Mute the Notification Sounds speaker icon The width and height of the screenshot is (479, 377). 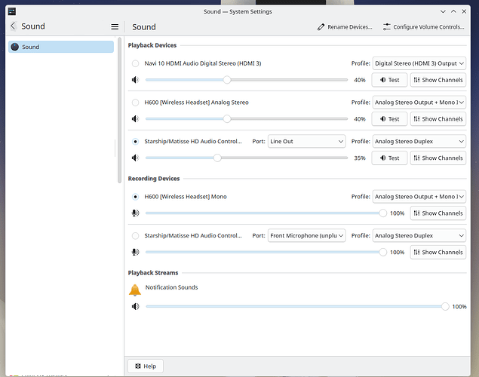(x=135, y=307)
